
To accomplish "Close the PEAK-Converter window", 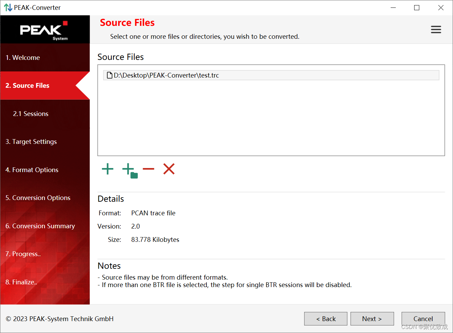I will coord(441,7).
